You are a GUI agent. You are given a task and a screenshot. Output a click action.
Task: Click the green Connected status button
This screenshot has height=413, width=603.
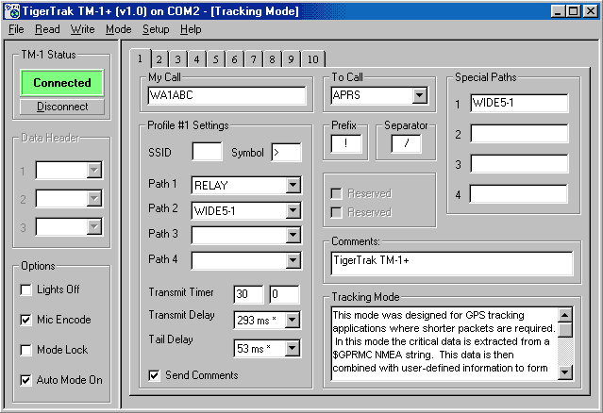(62, 83)
